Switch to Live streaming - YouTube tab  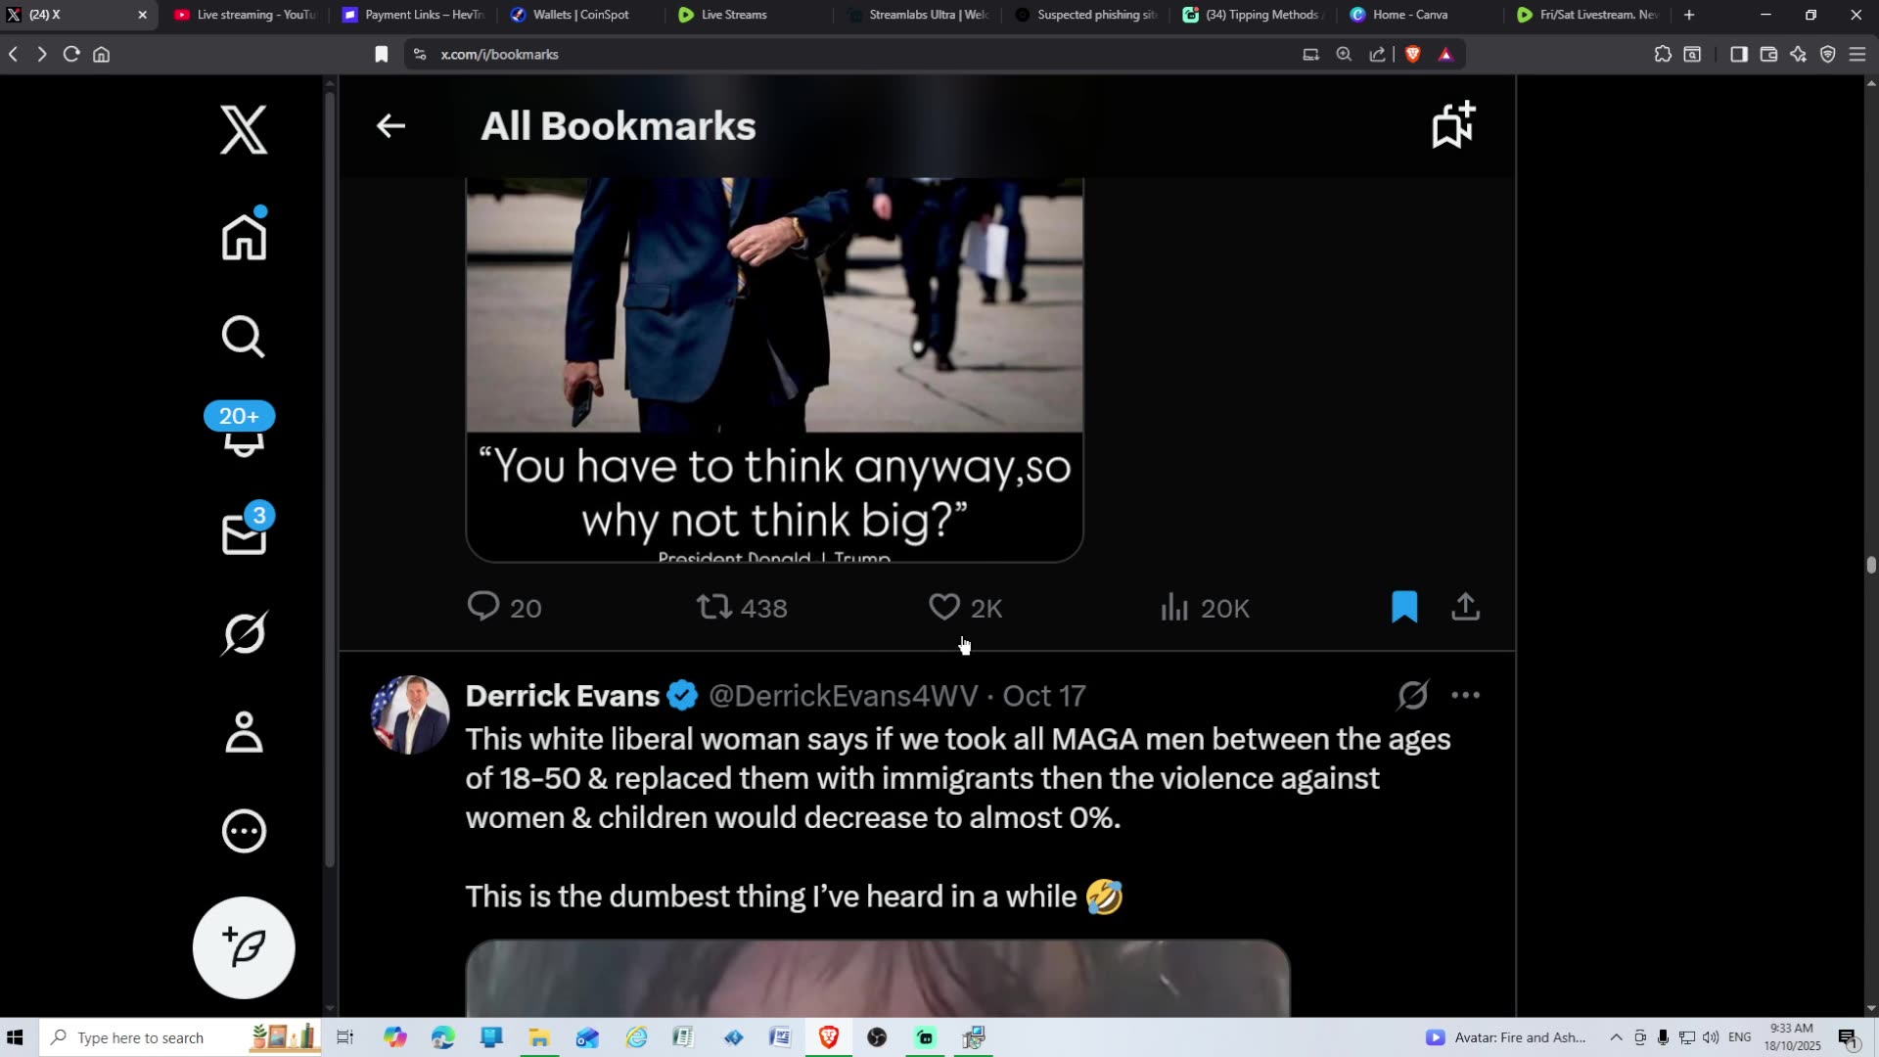245,15
